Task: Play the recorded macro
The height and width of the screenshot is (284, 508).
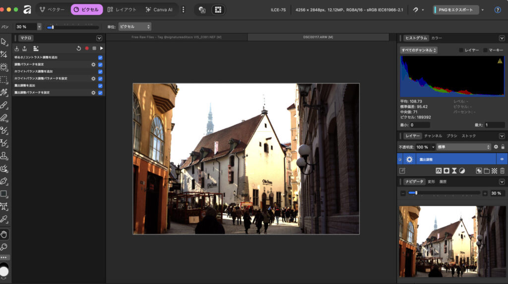Action: coord(101,48)
